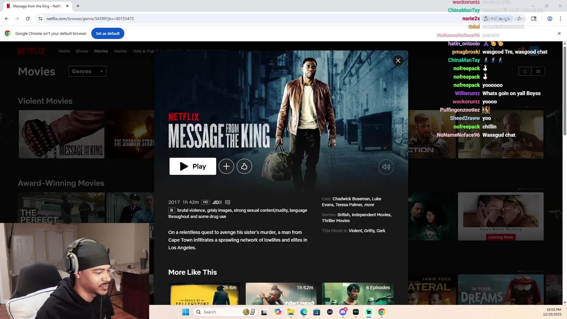This screenshot has width=567, height=319.
Task: Close the movie details popup
Action: [x=398, y=61]
